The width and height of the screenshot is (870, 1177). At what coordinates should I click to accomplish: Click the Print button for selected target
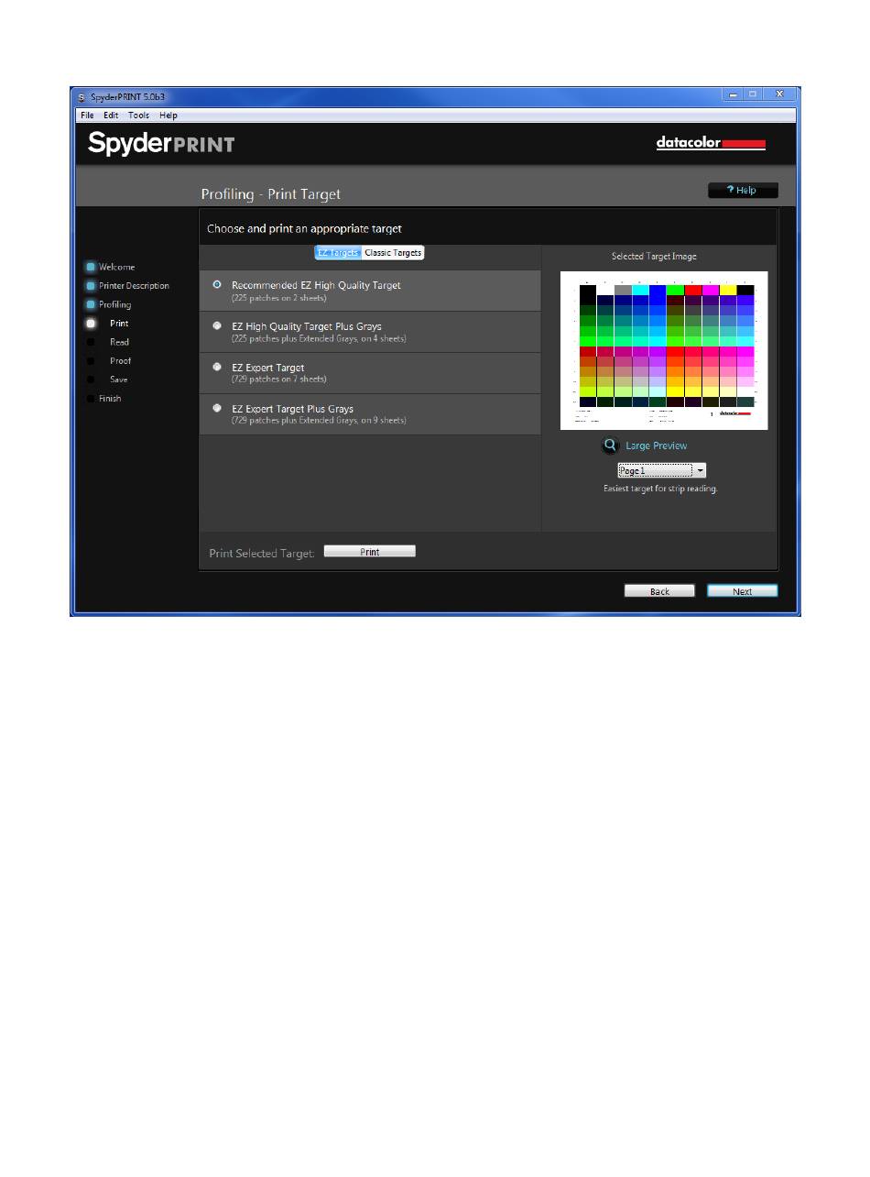click(x=370, y=552)
